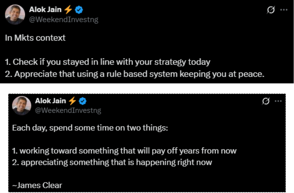Click lightning bolt emoji in Mkts context tweet
Viewport: 294px width, 193px height.
[x=68, y=10]
